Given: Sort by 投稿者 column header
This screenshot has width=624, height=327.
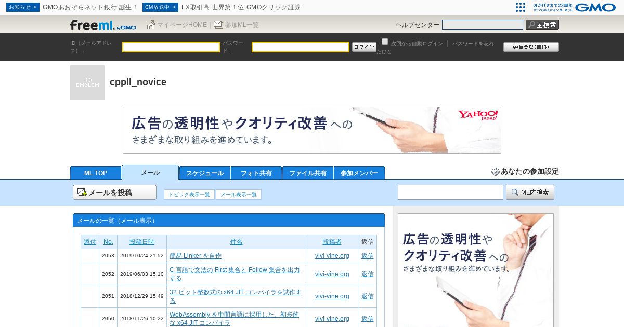Looking at the screenshot, I should click(x=332, y=242).
